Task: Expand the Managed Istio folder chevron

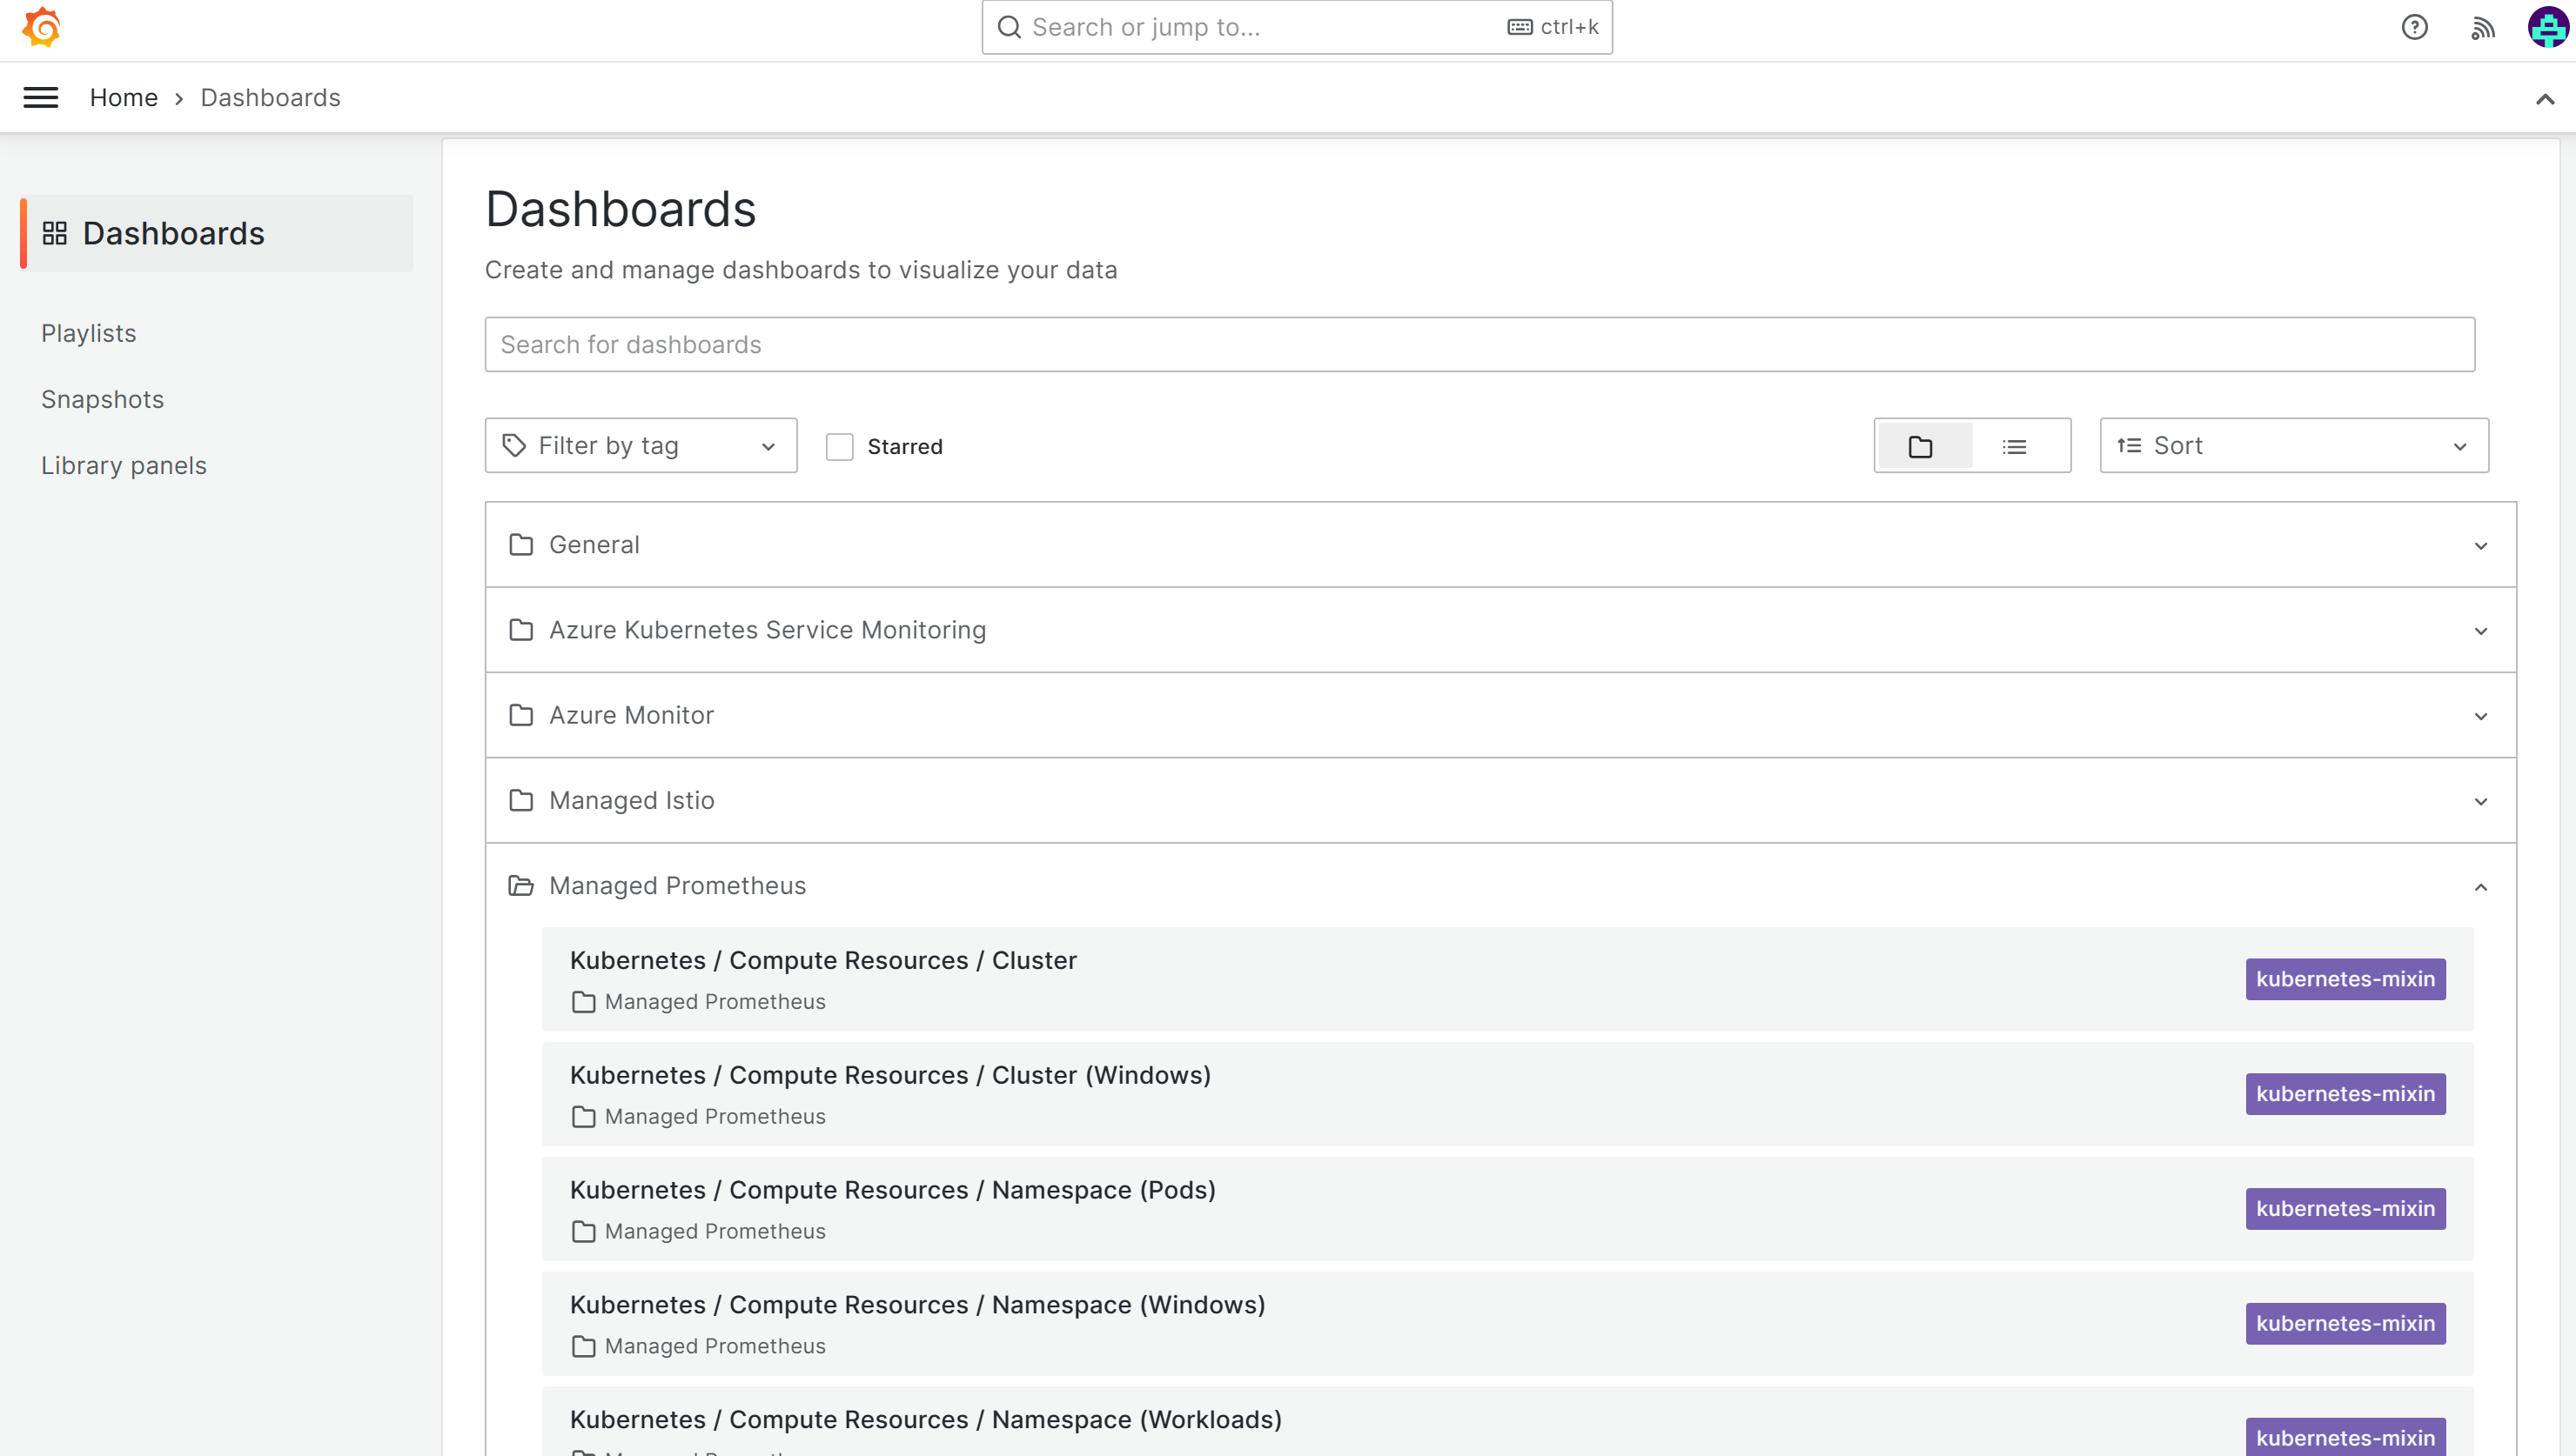Action: (x=2481, y=801)
